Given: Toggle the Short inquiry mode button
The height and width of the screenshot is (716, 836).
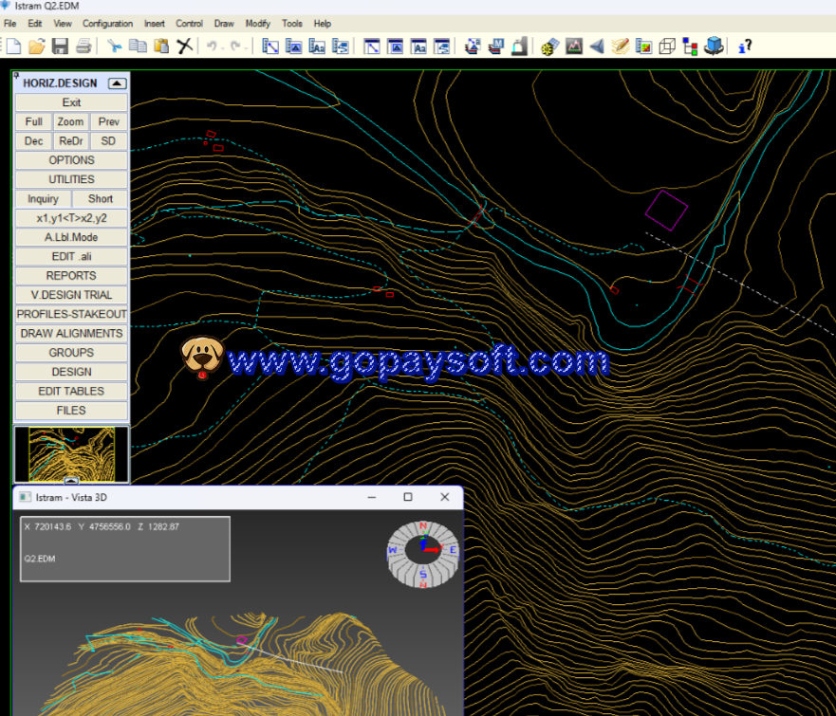Looking at the screenshot, I should click(x=101, y=199).
